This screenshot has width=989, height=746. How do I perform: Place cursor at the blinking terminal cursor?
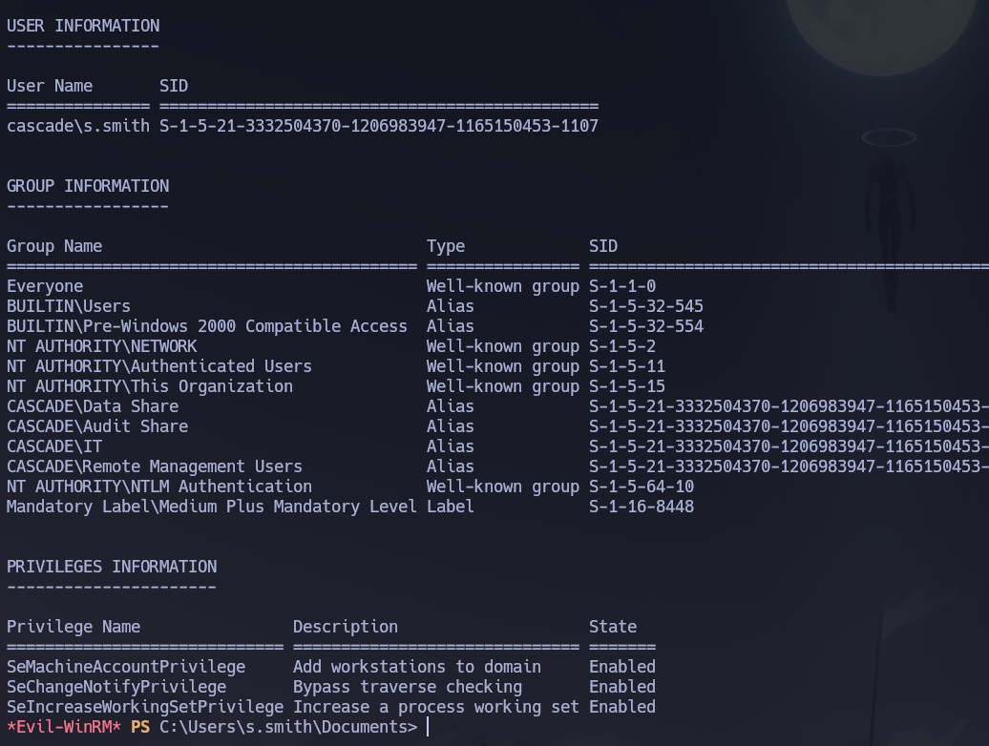[426, 726]
